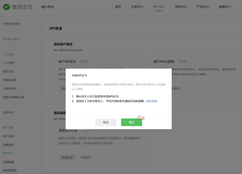This screenshot has width=242, height=174.
Task: Click the 商户APIv2密钥 card title
Action: [164, 62]
